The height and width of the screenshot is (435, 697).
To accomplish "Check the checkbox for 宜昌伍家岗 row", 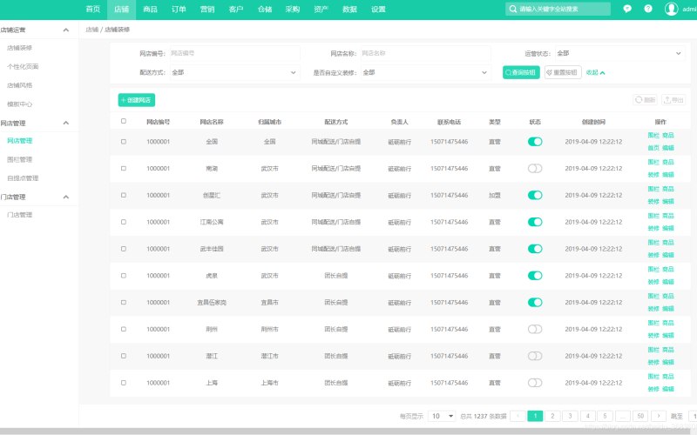I will coord(124,302).
